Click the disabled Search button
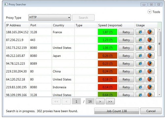Image resolution: width=165 pixels, height=118 pixels. [83, 18]
